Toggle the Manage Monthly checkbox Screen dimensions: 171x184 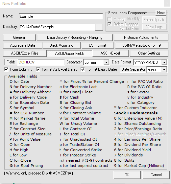[110, 19]
